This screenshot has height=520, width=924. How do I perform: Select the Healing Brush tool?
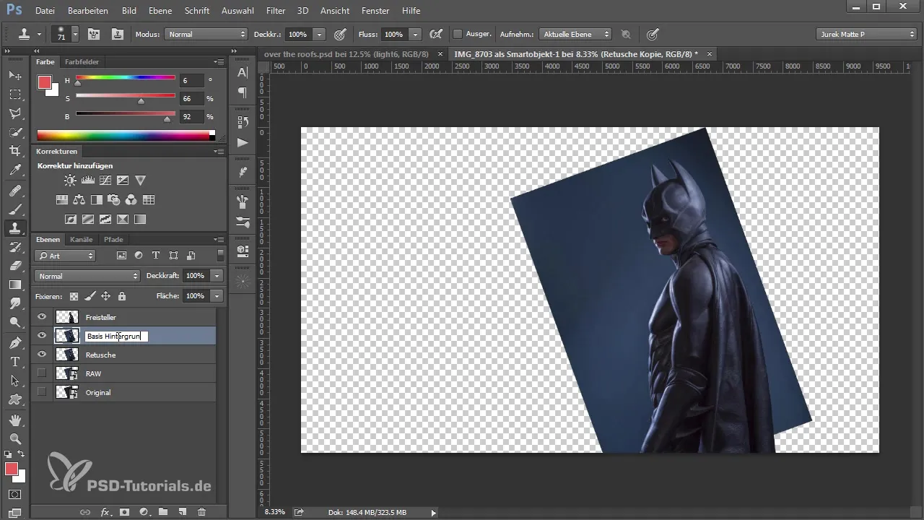tap(15, 191)
